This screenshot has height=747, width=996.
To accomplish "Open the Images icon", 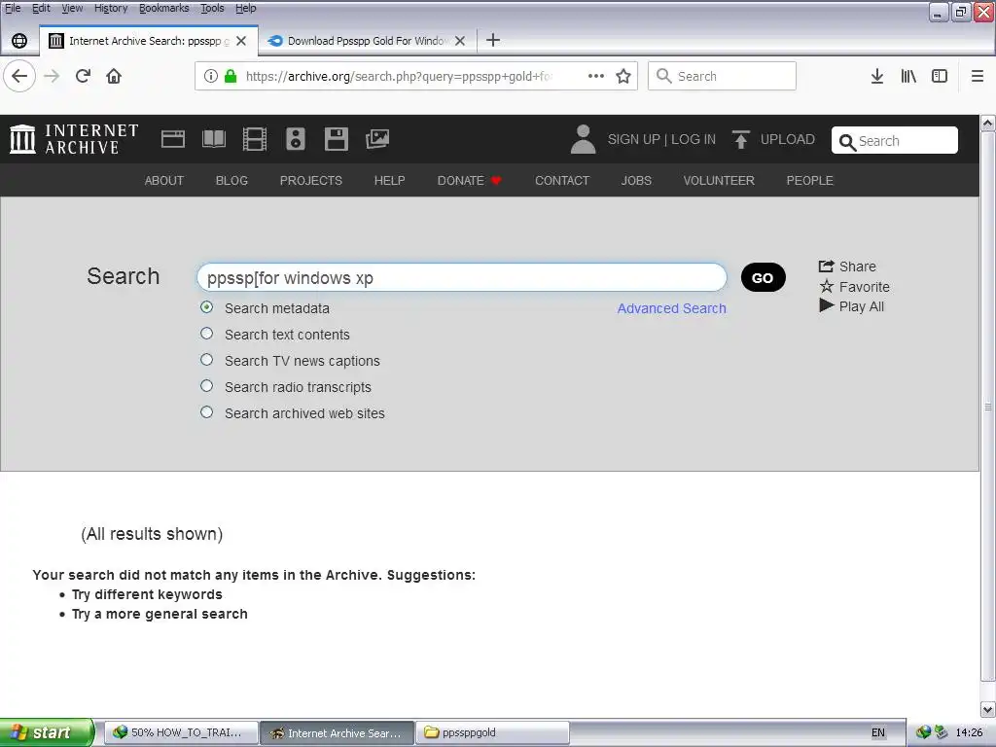I will 377,139.
